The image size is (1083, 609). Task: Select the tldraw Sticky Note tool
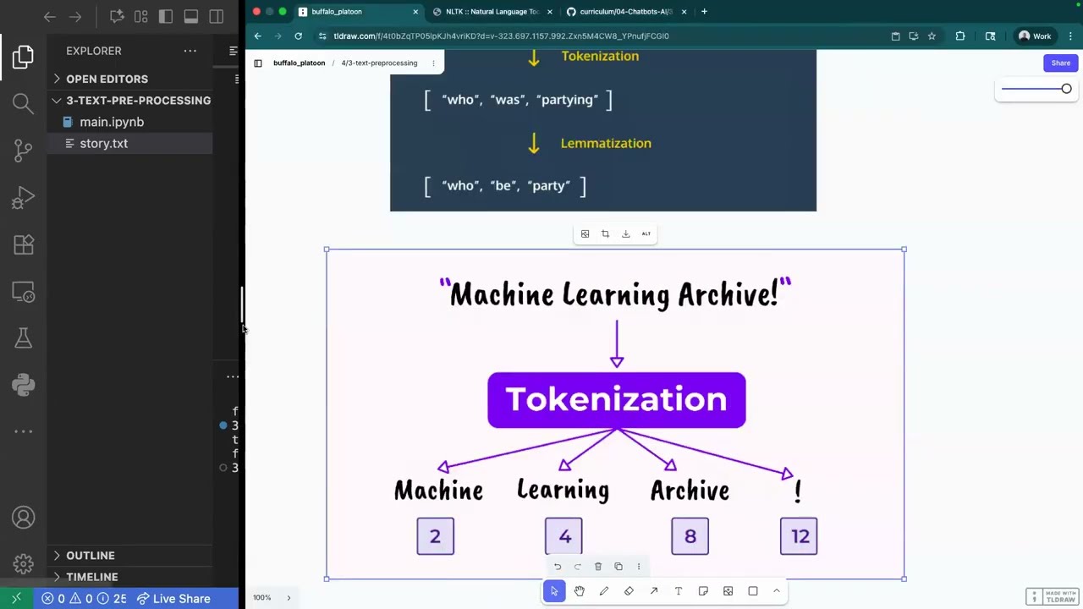point(703,591)
